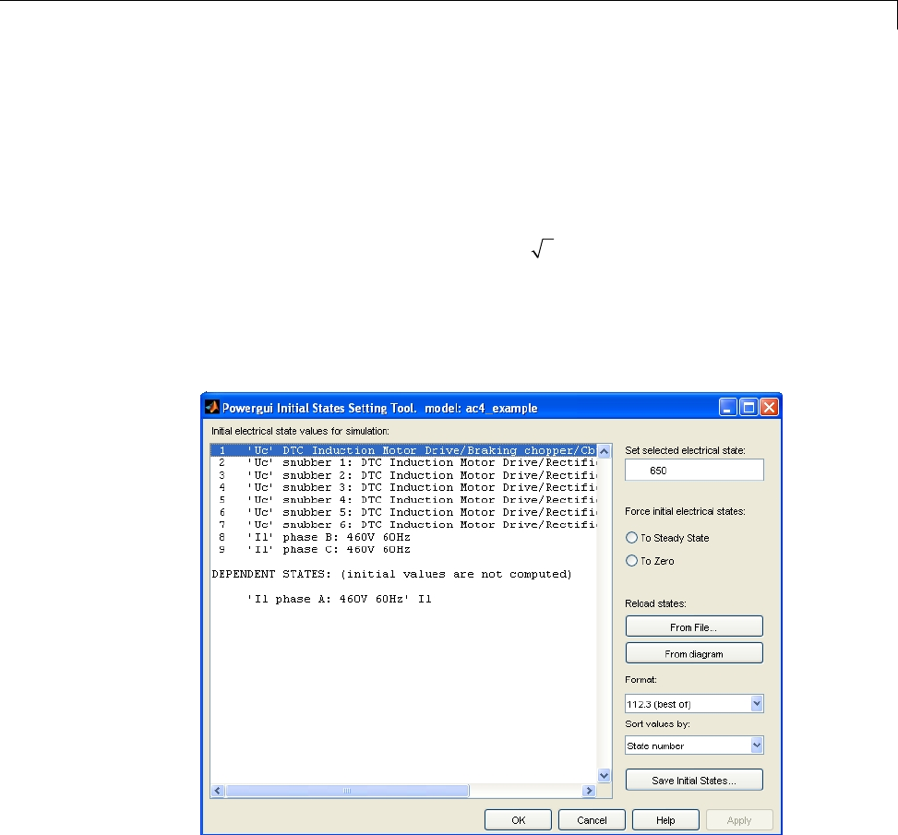Select state 8 'Il' phase B row
Viewport: 898px width, 835px height.
(x=403, y=537)
